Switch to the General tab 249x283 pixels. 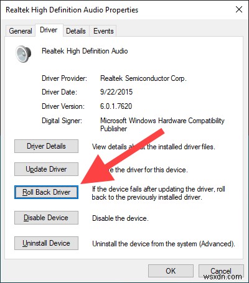point(21,31)
